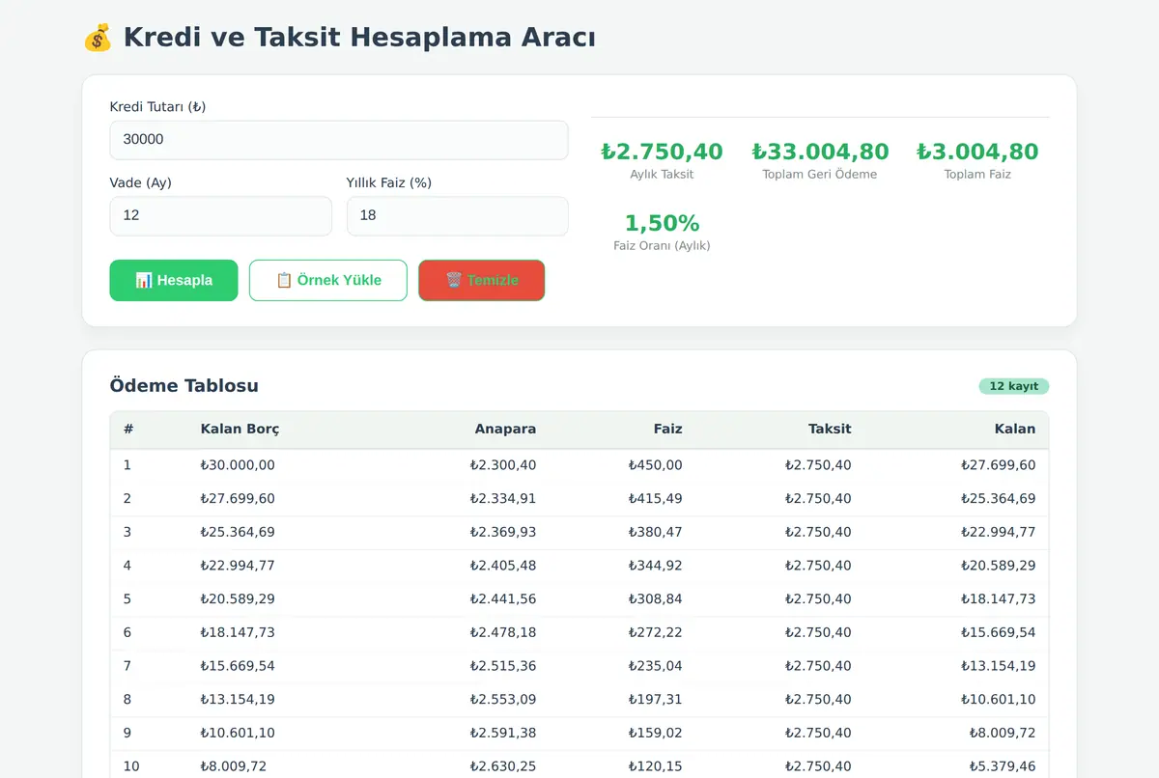Select the ₺27.699,60 Kalan cell in row 1
Image resolution: width=1159 pixels, height=778 pixels.
998,465
